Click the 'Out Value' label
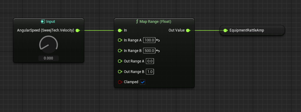Viewport: 301px width, 112px height. point(176,30)
